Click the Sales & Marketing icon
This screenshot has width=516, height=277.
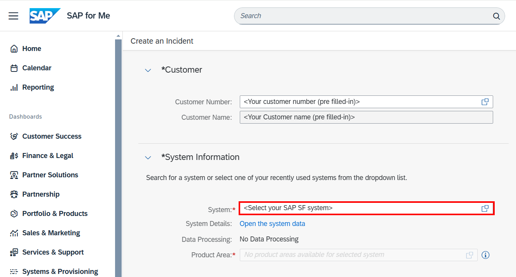14,233
